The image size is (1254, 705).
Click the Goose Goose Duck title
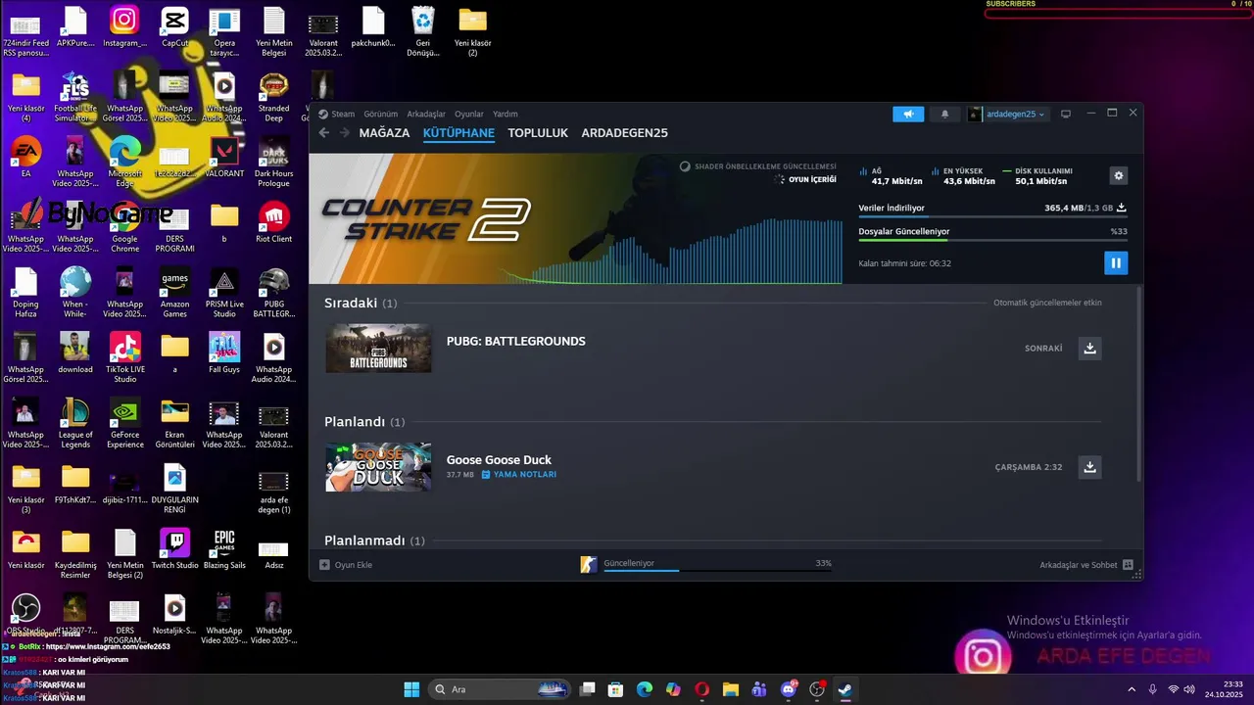[499, 460]
